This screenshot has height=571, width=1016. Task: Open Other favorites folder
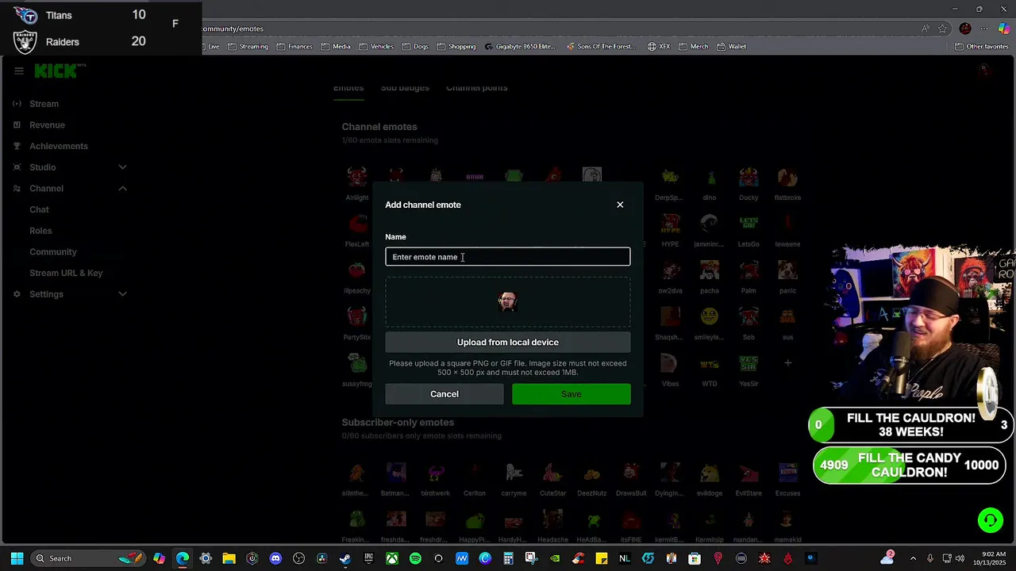tap(981, 46)
